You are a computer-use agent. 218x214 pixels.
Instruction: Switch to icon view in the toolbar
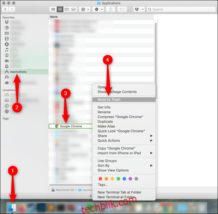coord(53,9)
